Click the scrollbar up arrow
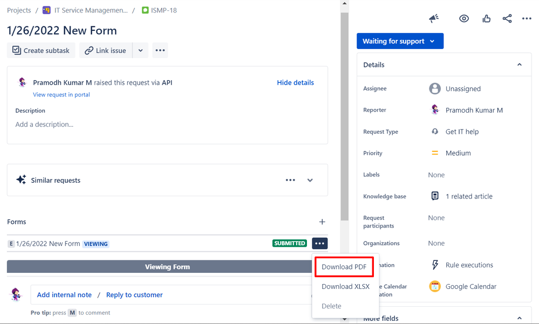The height and width of the screenshot is (324, 539). pyautogui.click(x=344, y=3)
